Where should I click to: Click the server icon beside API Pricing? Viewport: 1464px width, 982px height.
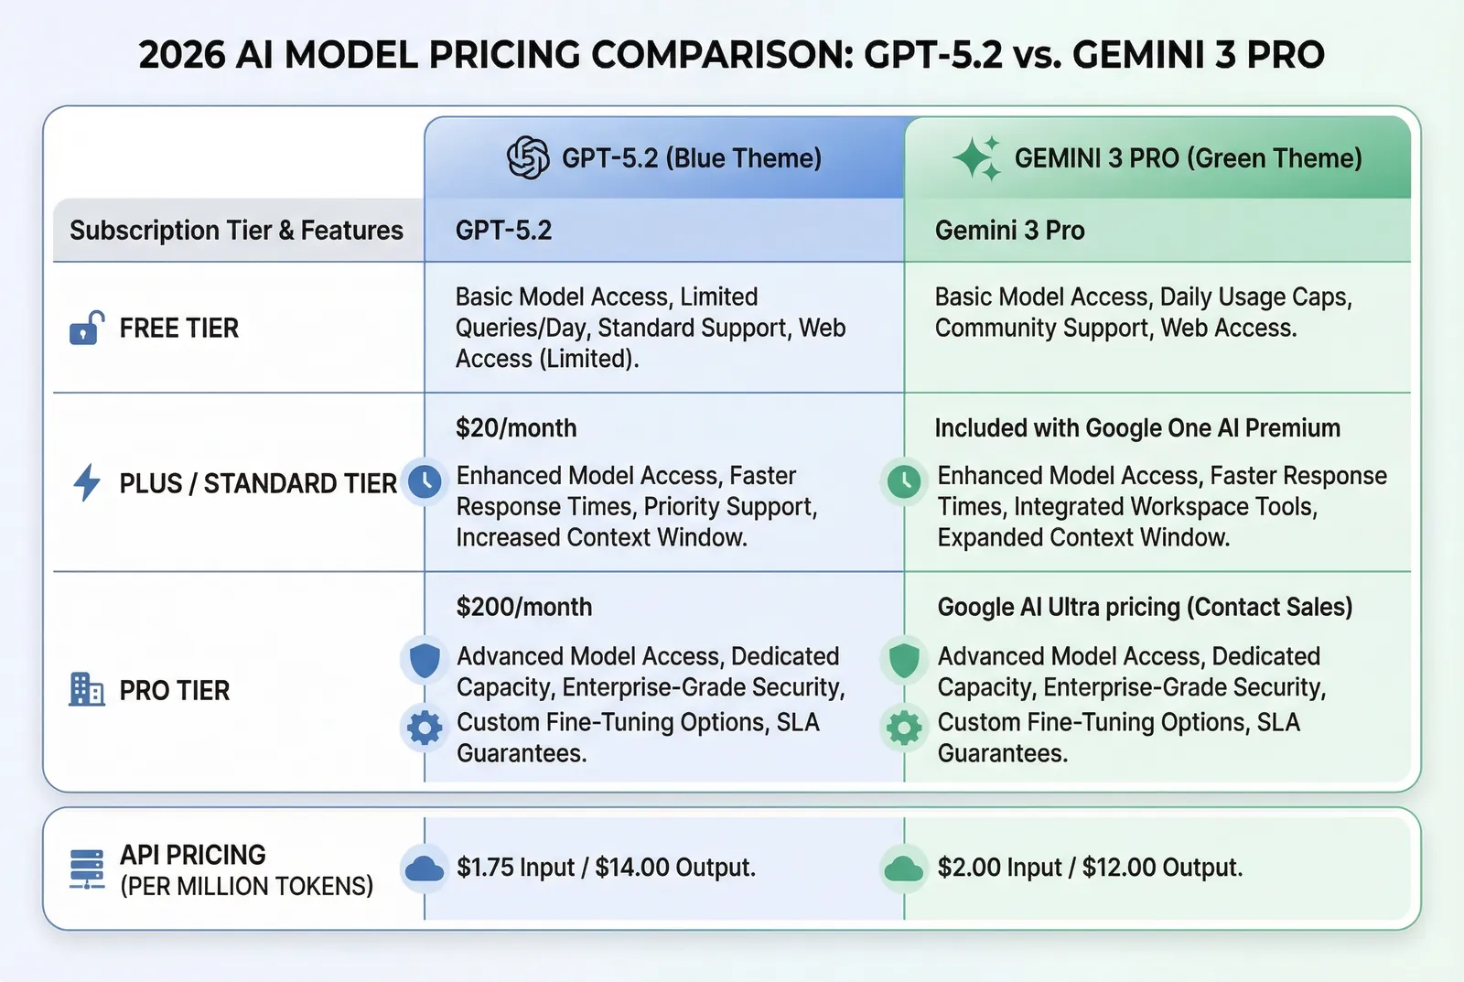pos(87,869)
